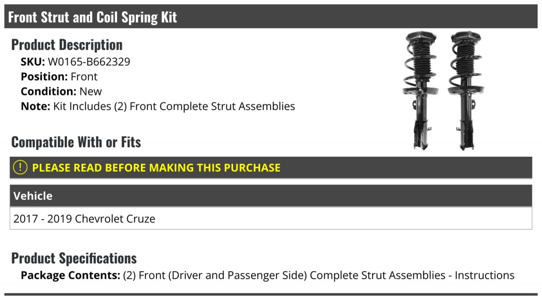542x300 pixels.
Task: Select the 2017 - 2019 Chevrolet Cruze row
Action: pyautogui.click(x=271, y=219)
